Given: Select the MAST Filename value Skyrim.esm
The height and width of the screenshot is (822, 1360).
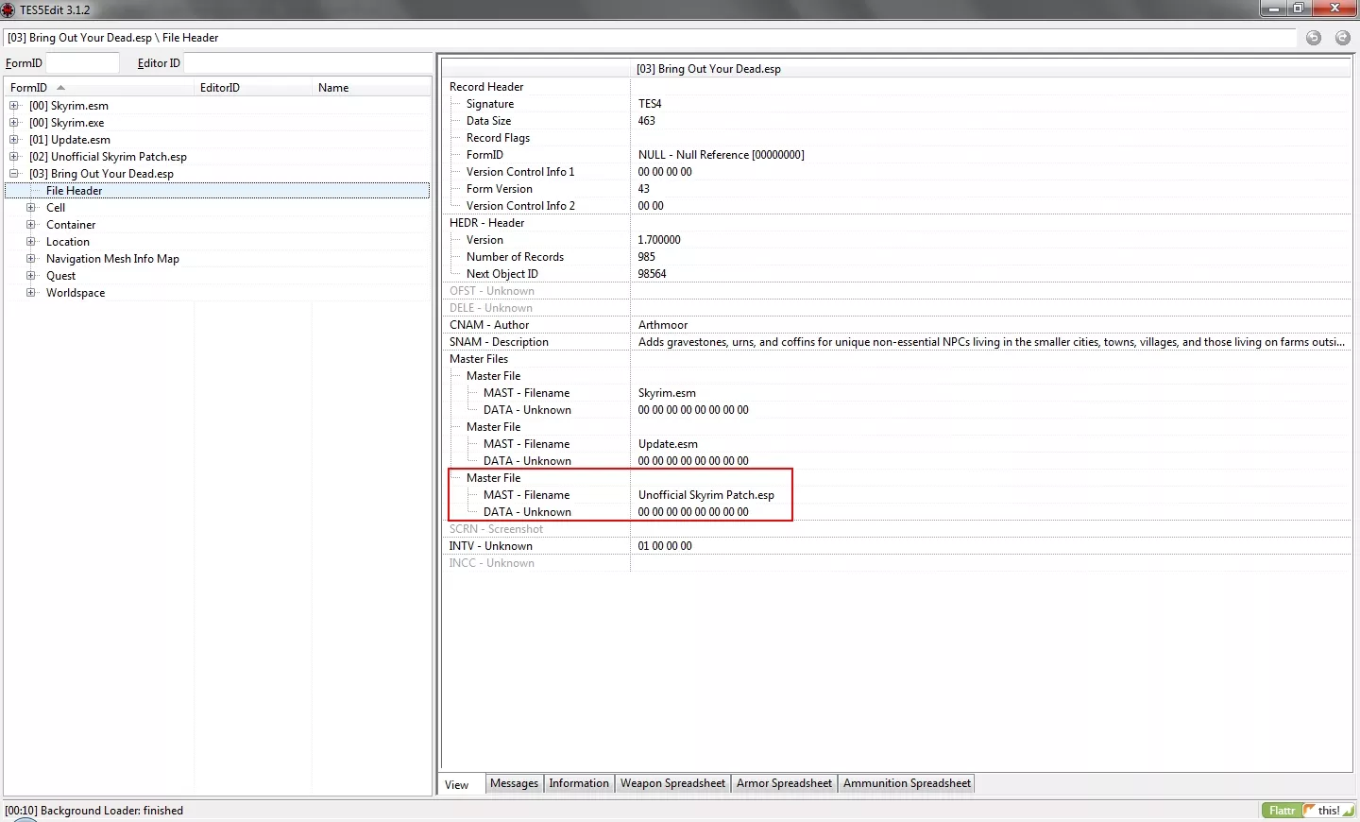Looking at the screenshot, I should pos(667,393).
